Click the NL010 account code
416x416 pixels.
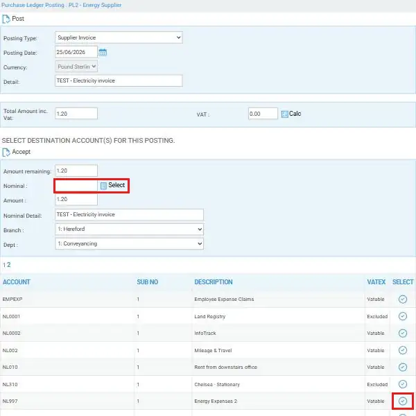coord(10,367)
